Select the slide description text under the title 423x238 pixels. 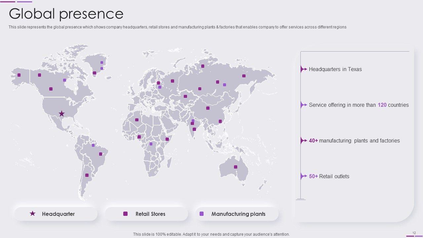click(x=177, y=27)
